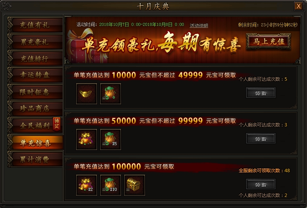307x208 pixels.
Task: Click 领取 for the 10000 元宝 tier
Action: tap(261, 93)
